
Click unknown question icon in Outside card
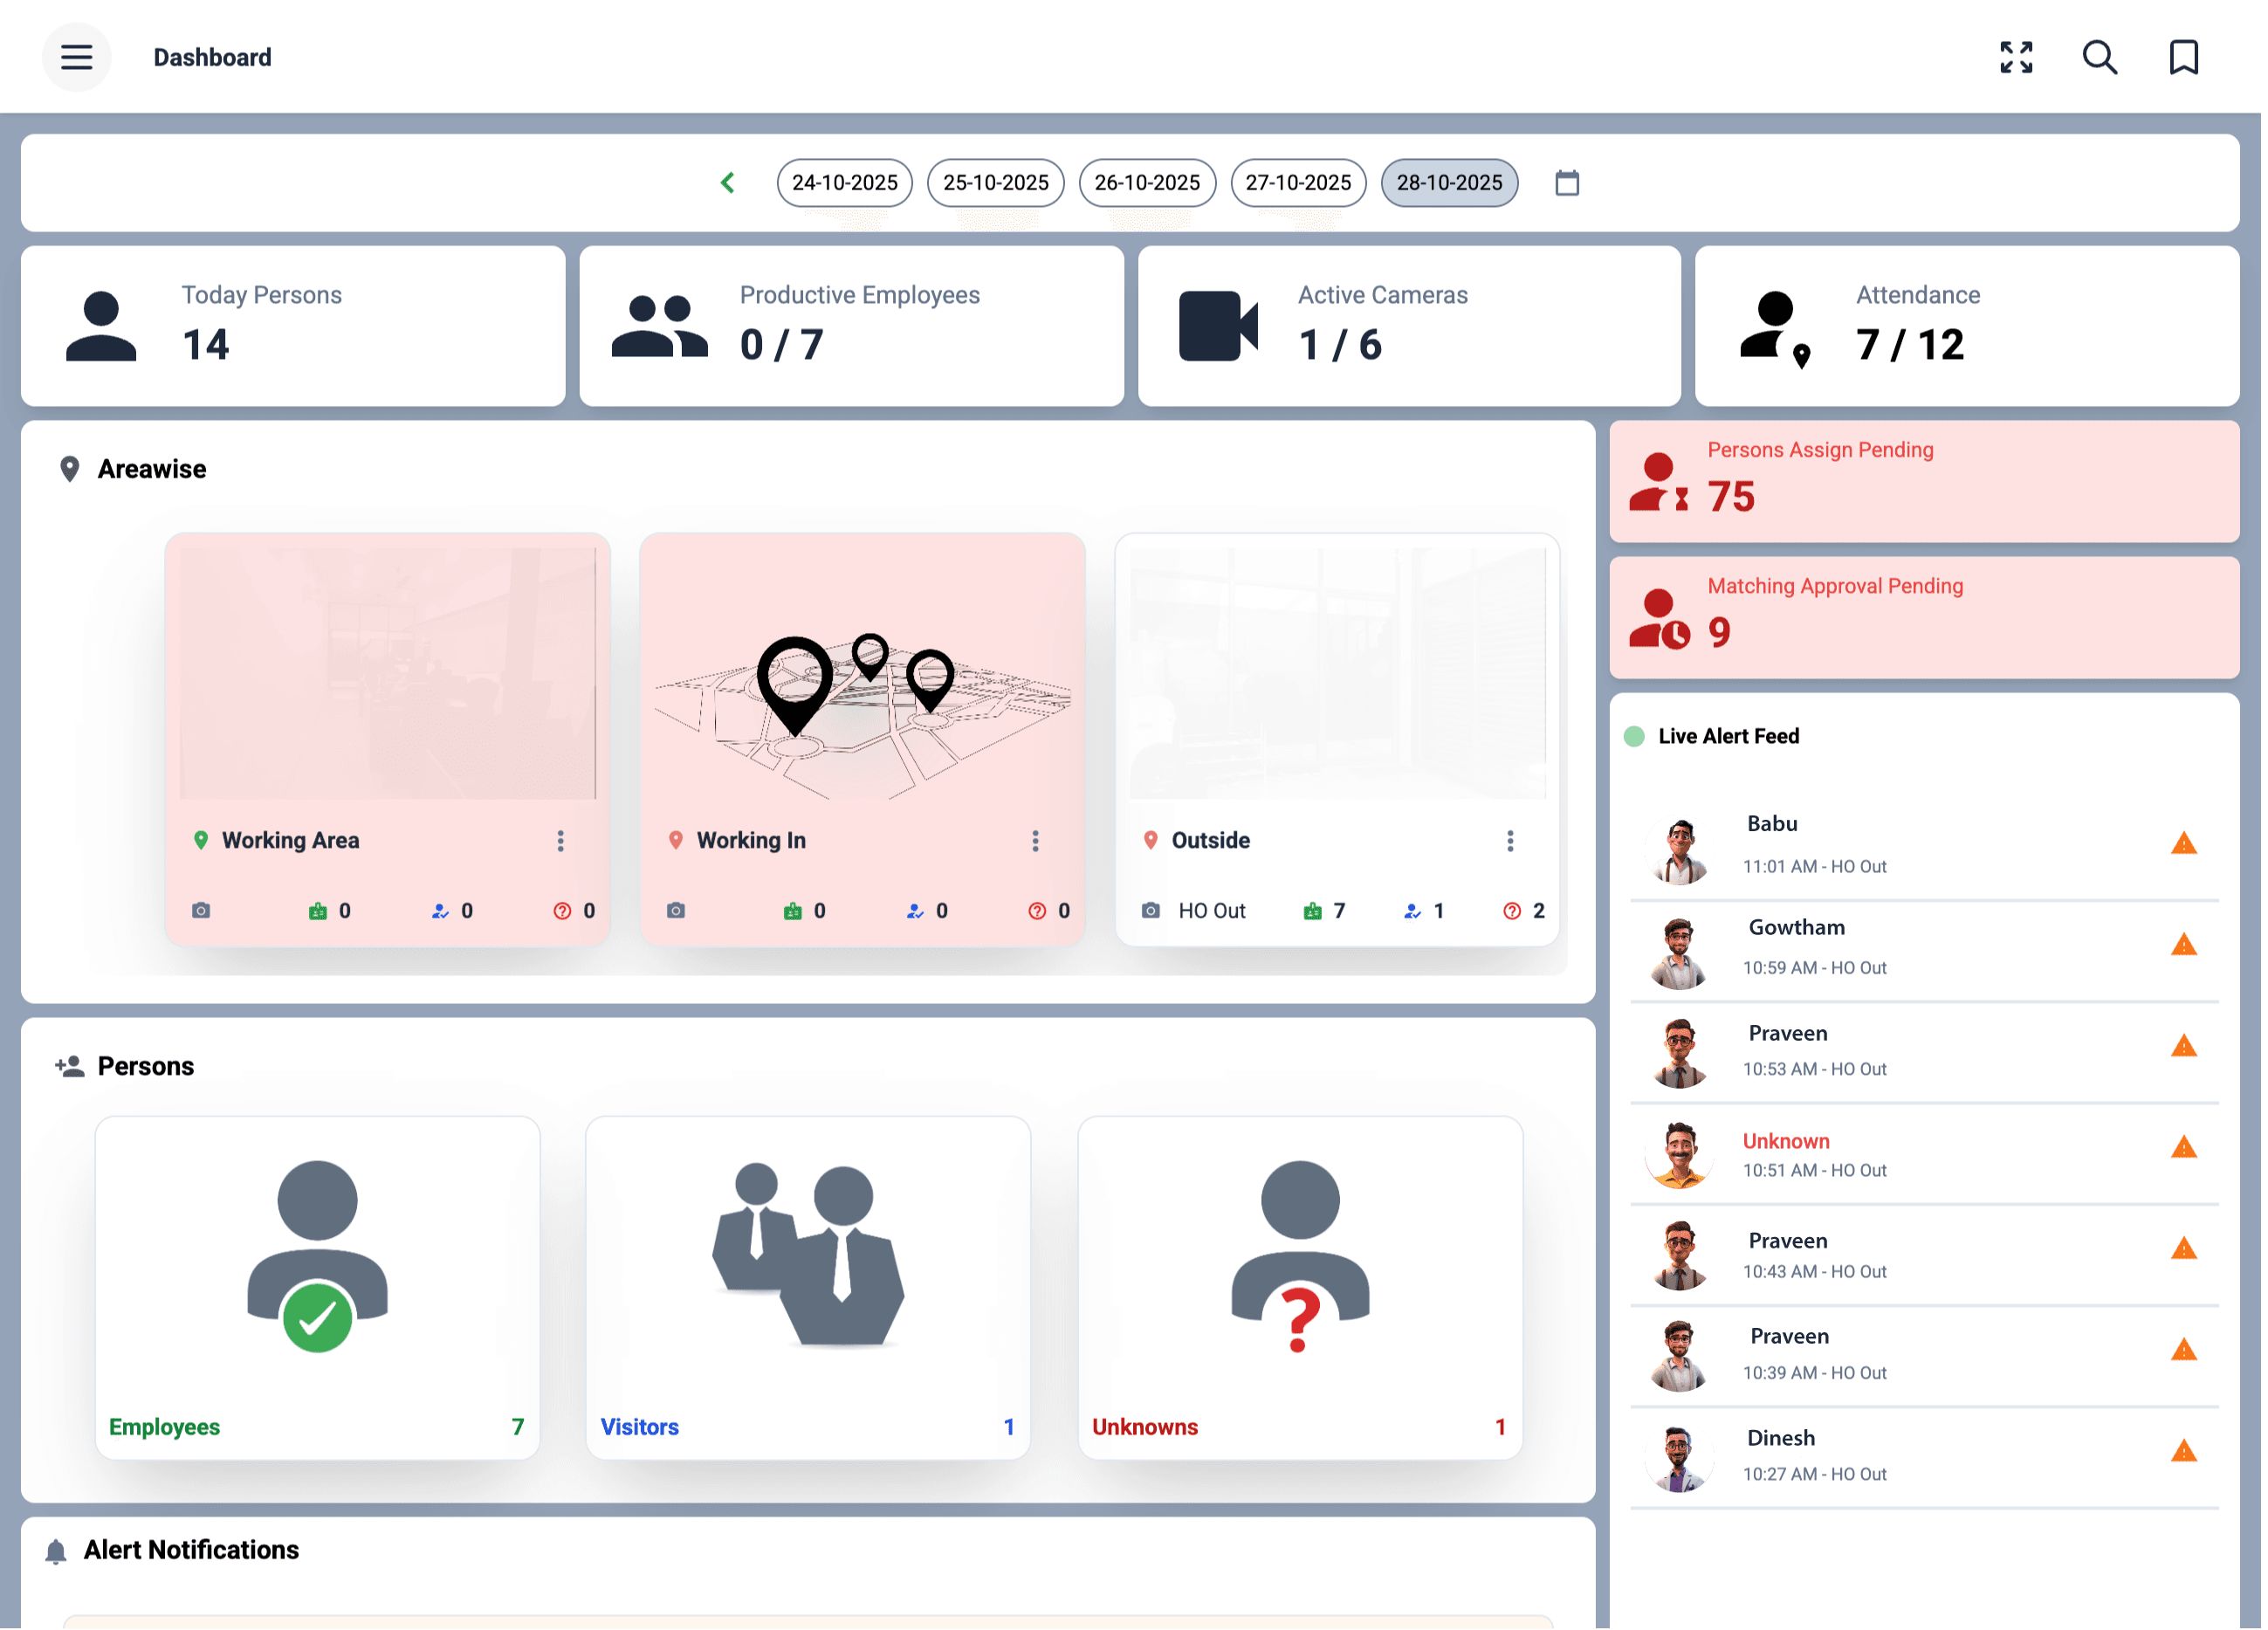[1514, 912]
